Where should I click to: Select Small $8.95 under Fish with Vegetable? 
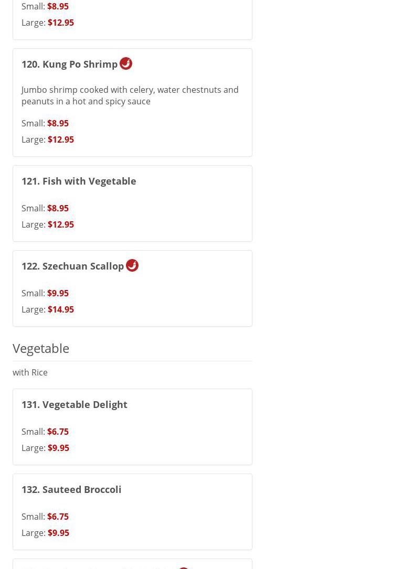click(45, 208)
